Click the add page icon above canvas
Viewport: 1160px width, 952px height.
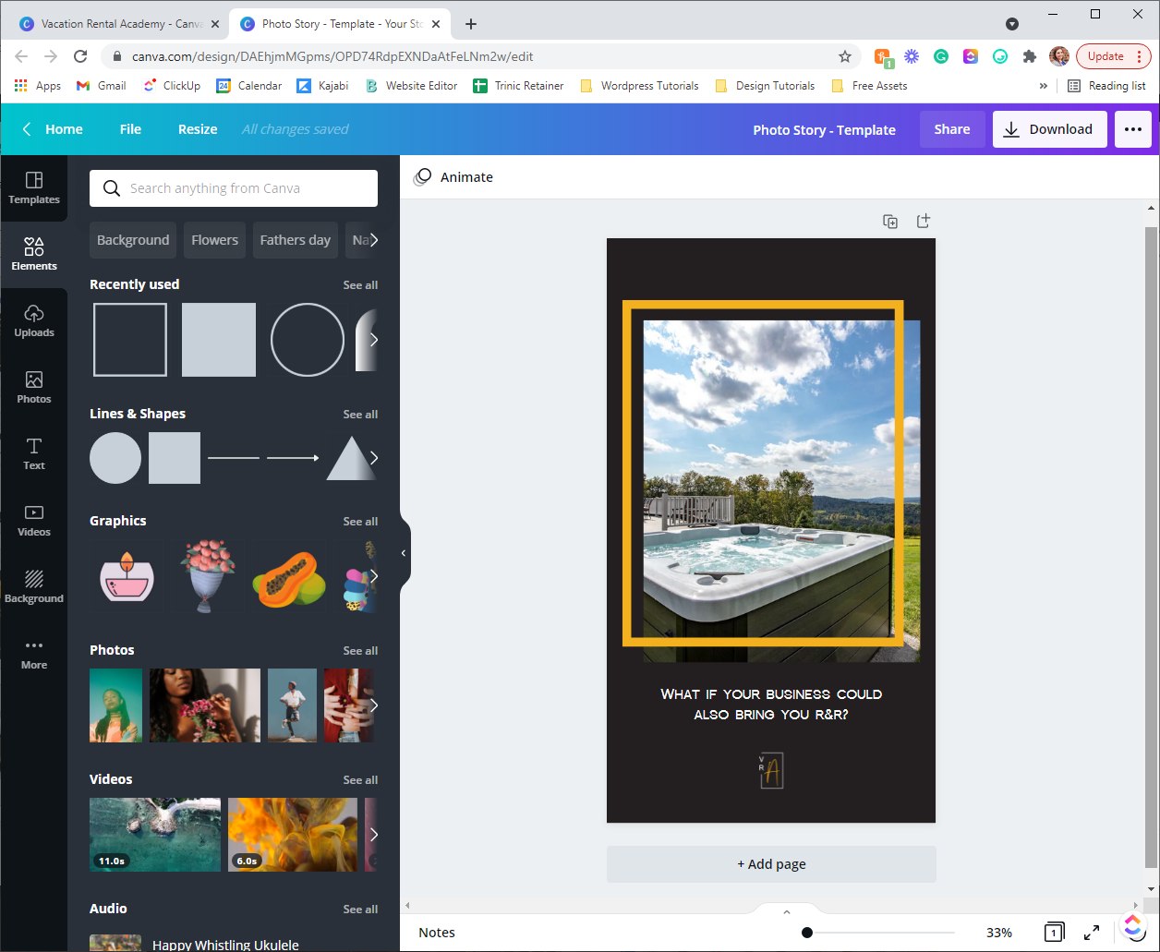(x=923, y=221)
